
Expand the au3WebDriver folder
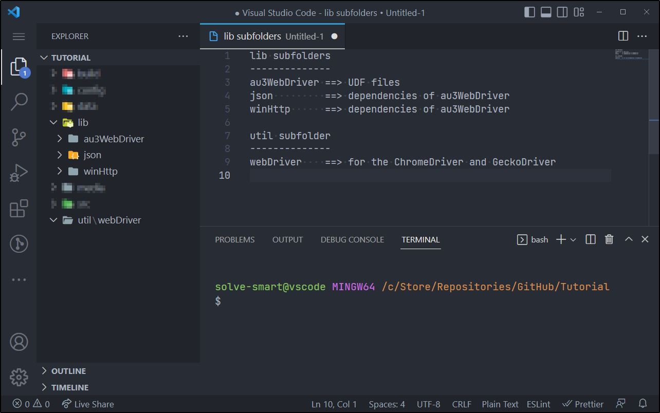[60, 139]
